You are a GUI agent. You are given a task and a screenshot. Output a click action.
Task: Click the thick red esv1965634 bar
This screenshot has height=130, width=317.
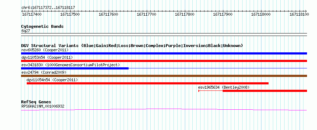click(x=265, y=91)
